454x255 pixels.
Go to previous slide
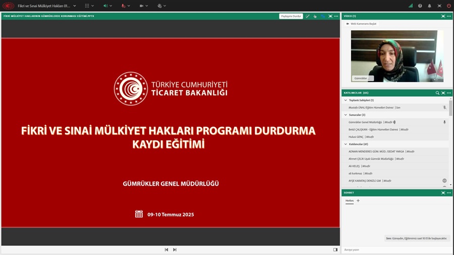click(166, 249)
